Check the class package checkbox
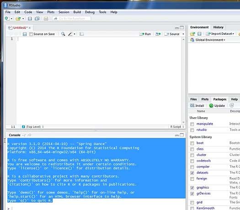 (x=192, y=149)
